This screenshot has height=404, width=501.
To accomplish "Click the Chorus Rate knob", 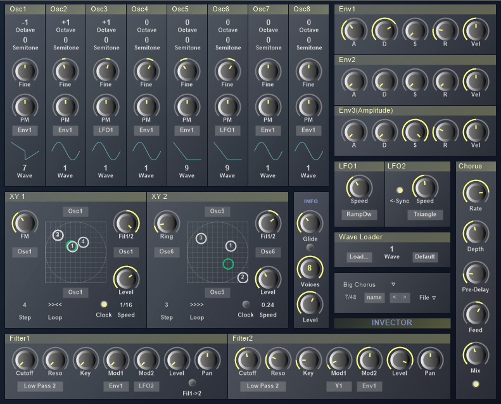I will pos(476,193).
